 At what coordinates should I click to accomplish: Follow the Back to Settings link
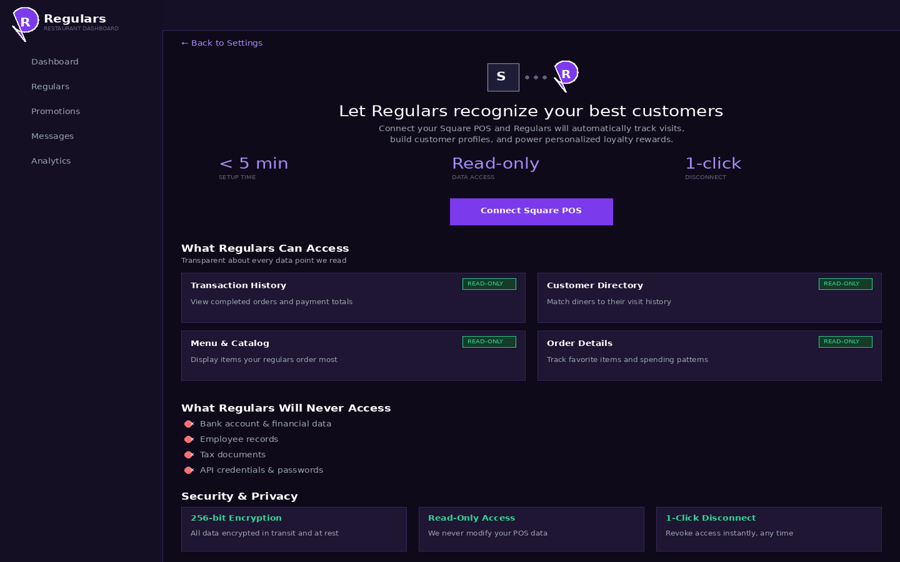[222, 43]
